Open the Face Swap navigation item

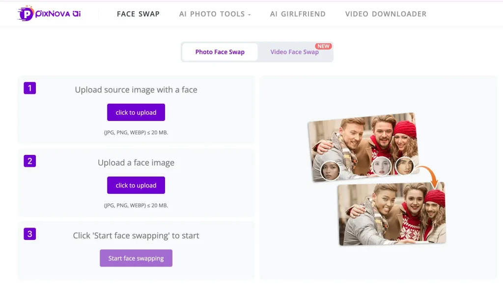(138, 14)
